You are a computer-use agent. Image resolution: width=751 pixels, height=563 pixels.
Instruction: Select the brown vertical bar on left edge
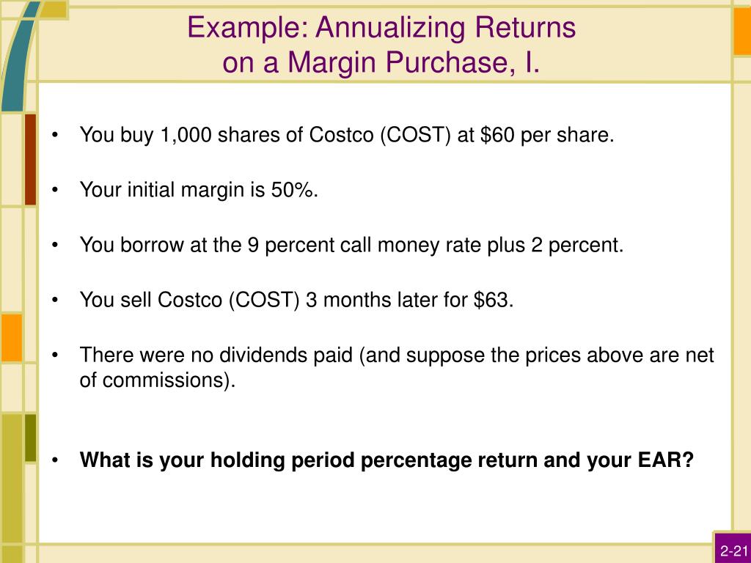tap(30, 158)
